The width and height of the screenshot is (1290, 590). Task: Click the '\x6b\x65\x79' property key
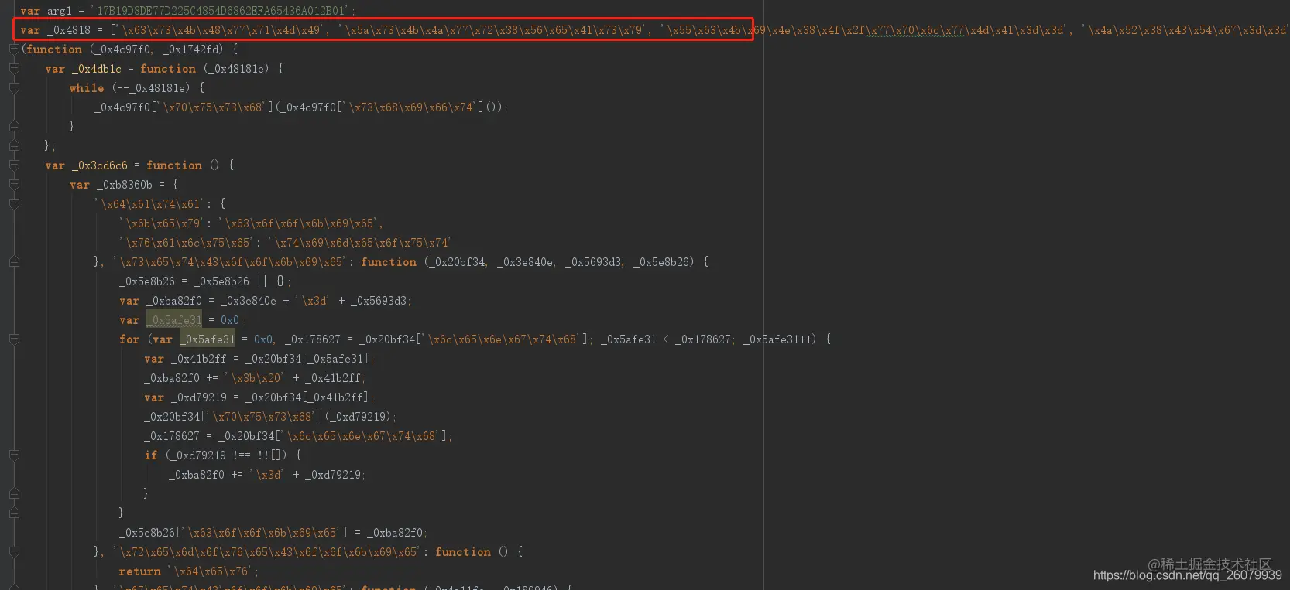pyautogui.click(x=162, y=223)
